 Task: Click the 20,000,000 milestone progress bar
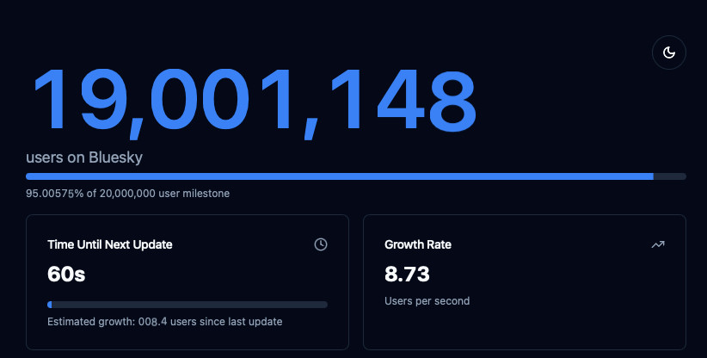(x=356, y=176)
